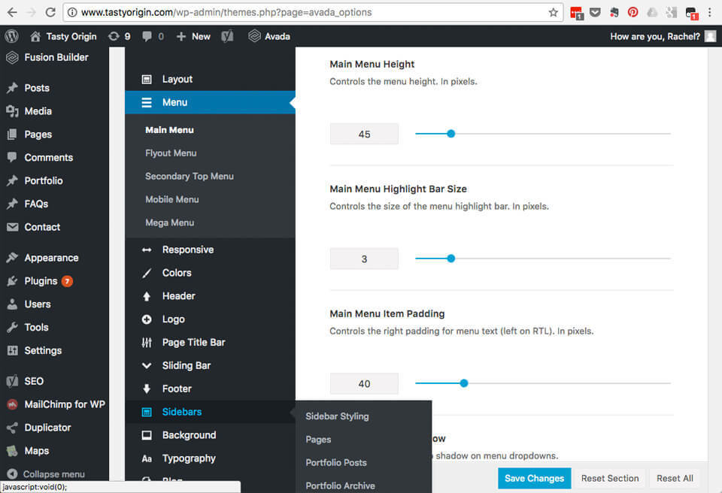Viewport: 722px width, 493px height.
Task: Open Tasty Origin site home link
Action: coord(63,36)
